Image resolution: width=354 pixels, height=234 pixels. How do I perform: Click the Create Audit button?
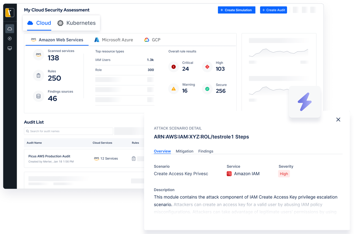coord(273,10)
